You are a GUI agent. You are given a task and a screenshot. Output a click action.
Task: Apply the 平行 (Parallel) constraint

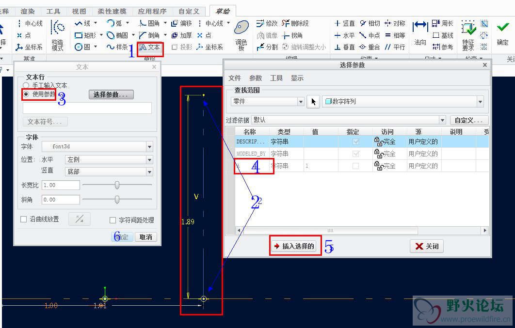395,47
